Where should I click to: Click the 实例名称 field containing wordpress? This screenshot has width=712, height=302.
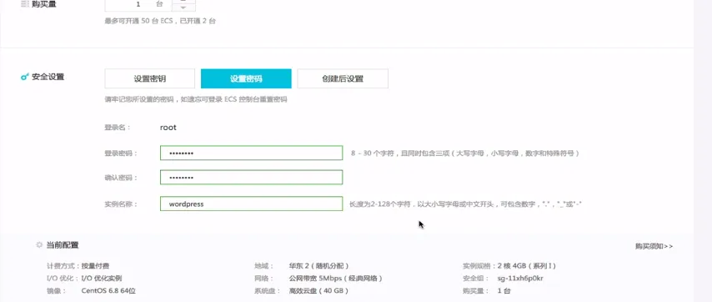(251, 204)
